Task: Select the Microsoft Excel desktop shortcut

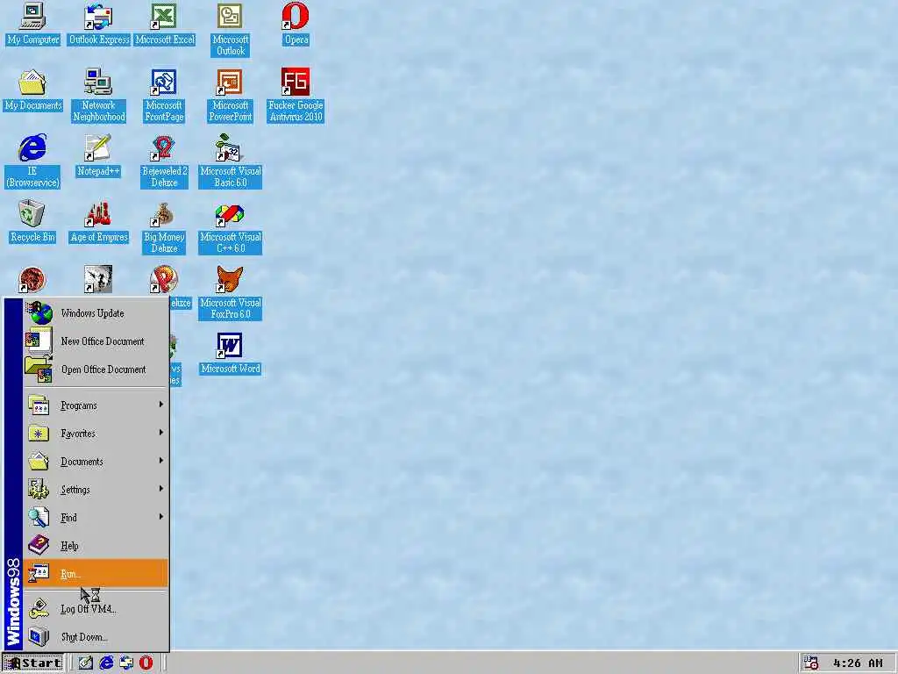Action: coord(164,24)
